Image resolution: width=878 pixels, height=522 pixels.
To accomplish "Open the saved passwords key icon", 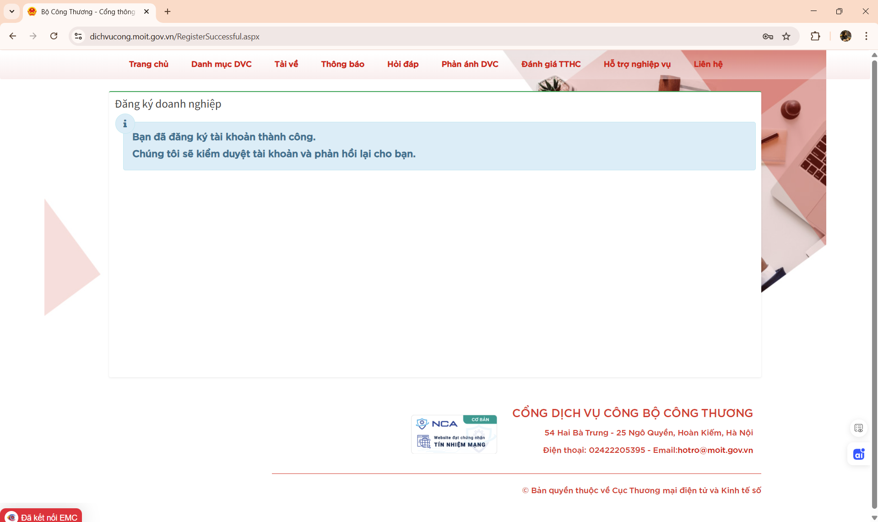I will coord(768,36).
